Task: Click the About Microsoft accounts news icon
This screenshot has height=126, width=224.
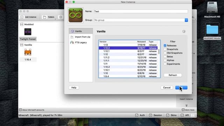Action: point(20,110)
